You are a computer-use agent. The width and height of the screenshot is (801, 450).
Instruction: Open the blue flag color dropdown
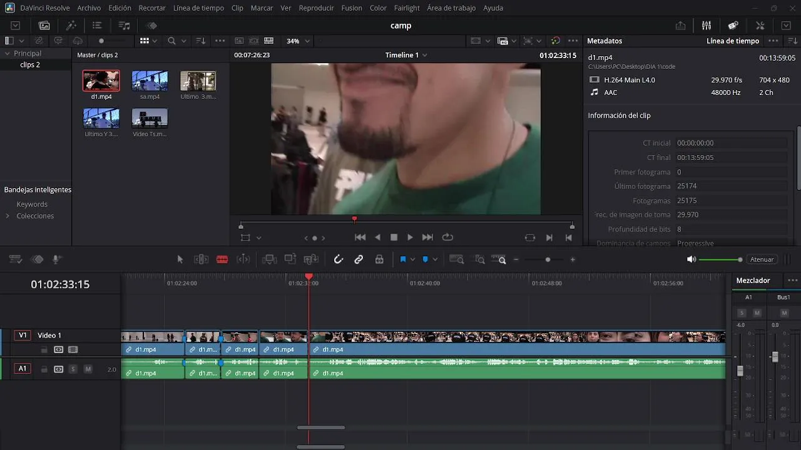pos(412,259)
